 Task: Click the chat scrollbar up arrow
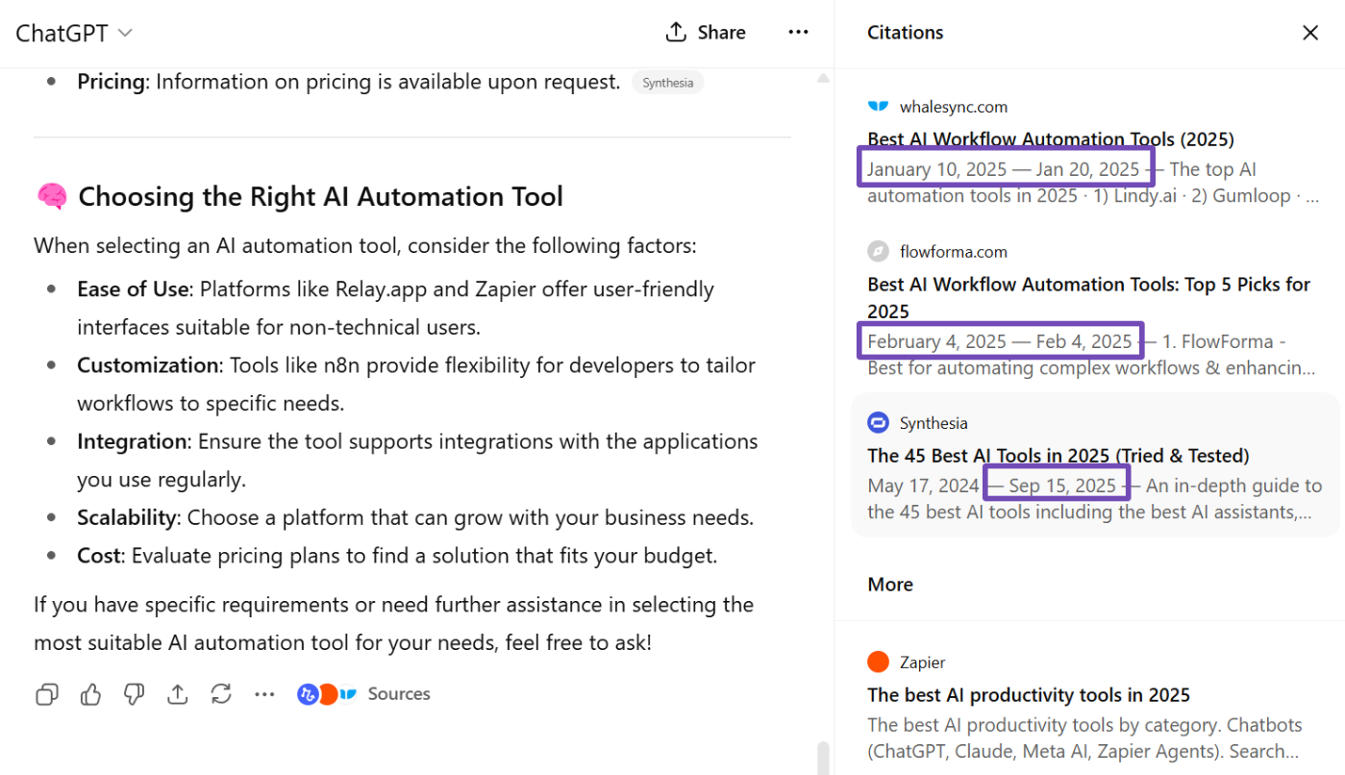click(822, 78)
